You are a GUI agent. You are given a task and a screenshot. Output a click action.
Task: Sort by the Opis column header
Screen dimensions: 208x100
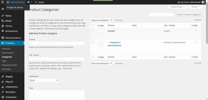pyautogui.click(x=134, y=26)
